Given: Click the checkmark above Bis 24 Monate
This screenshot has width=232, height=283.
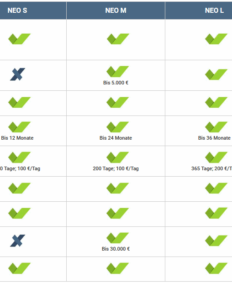Looking at the screenshot, I should pos(117,127).
